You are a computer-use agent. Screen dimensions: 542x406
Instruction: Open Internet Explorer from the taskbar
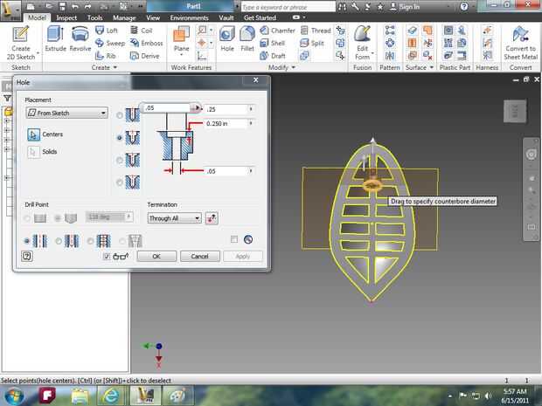[111, 396]
